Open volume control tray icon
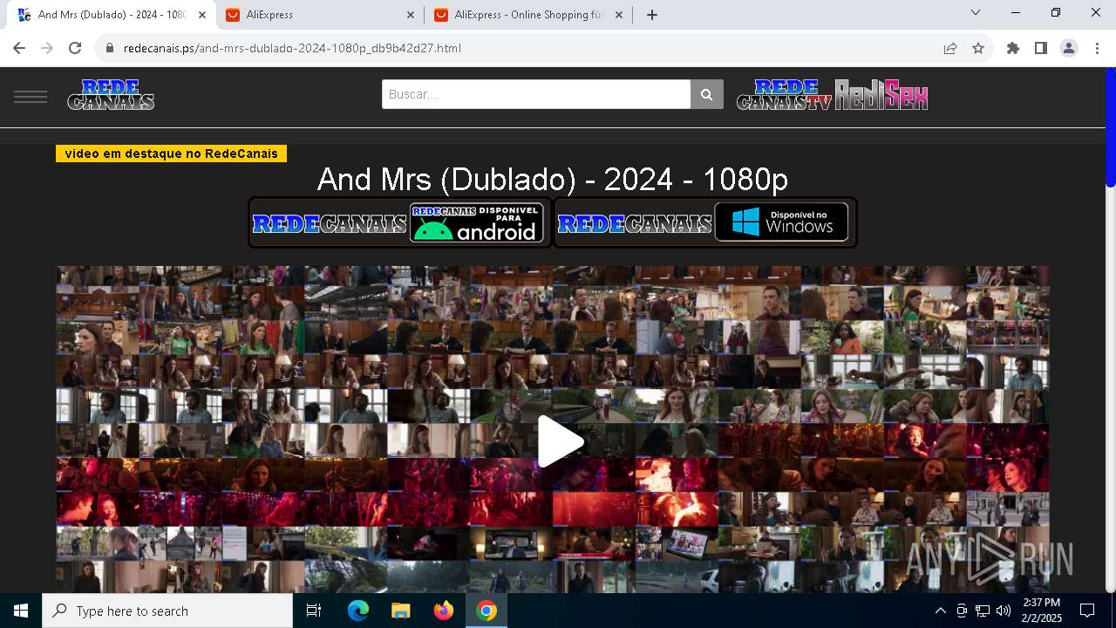This screenshot has width=1116, height=628. (x=1004, y=611)
